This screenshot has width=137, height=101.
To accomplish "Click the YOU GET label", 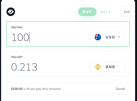I will tap(17, 57).
